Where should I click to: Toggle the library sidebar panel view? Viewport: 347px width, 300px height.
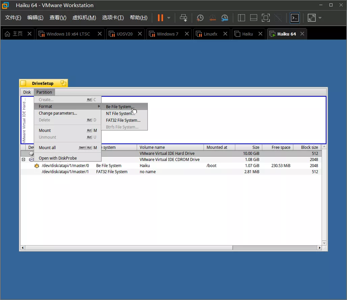click(241, 18)
